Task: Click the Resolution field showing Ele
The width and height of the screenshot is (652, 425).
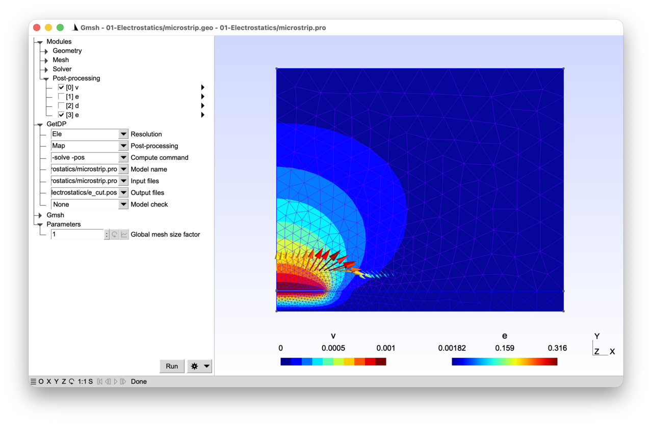Action: 85,134
